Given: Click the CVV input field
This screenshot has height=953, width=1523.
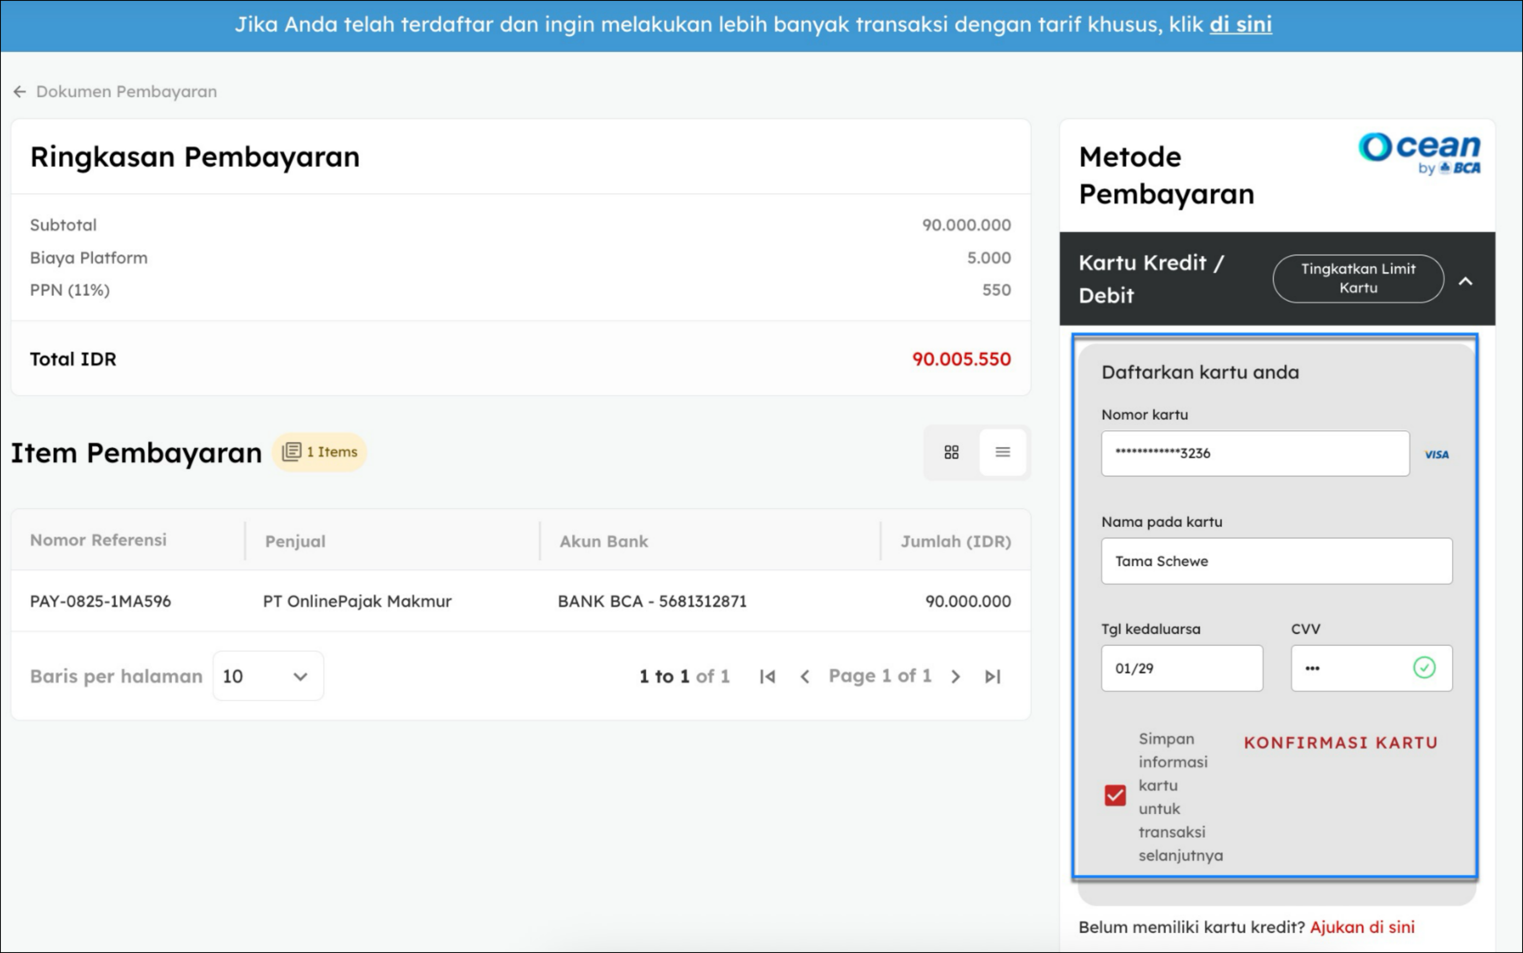Looking at the screenshot, I should point(1349,668).
